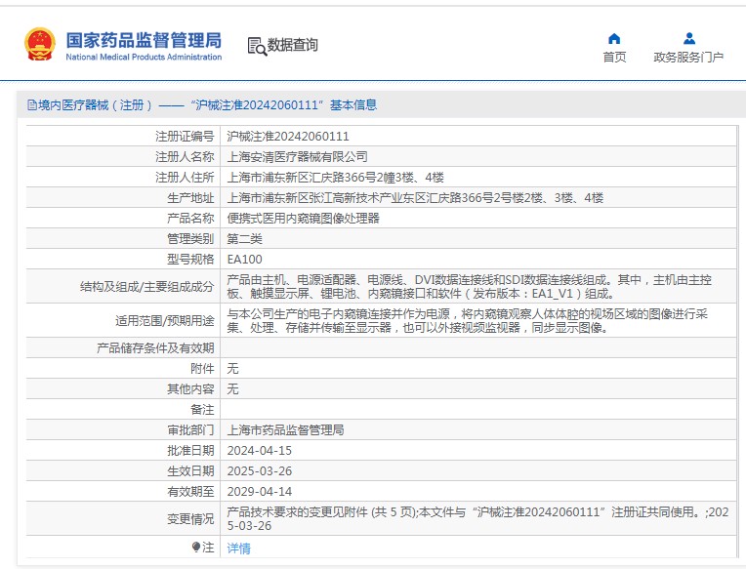Click the 注册人住所 row label

185,178
